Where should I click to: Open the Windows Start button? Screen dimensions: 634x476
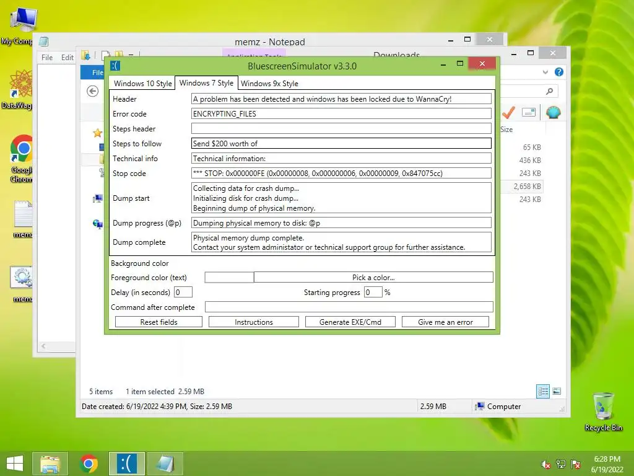pyautogui.click(x=15, y=464)
